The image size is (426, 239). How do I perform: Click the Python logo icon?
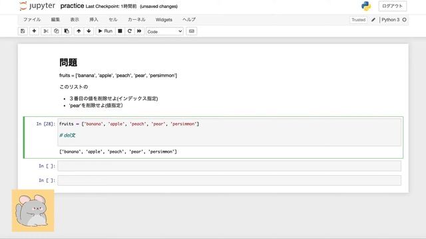point(366,6)
